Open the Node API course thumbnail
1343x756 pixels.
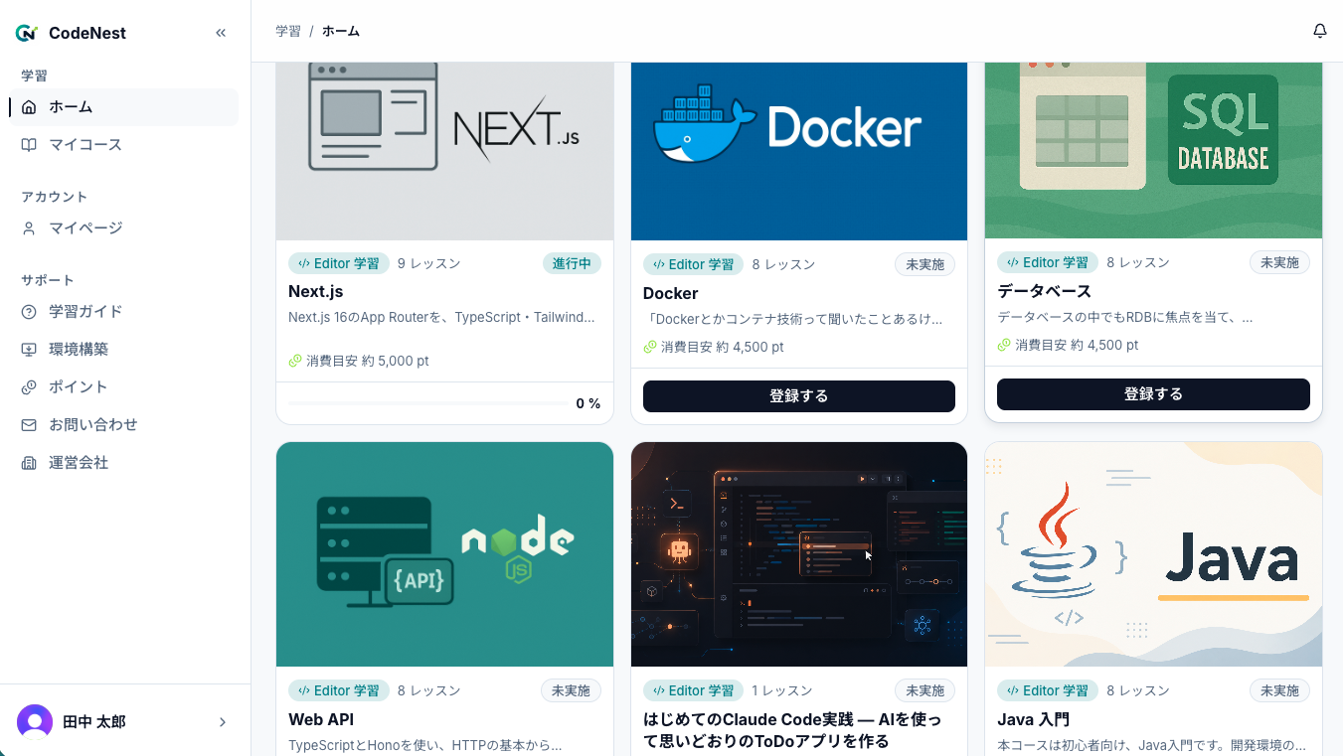(x=444, y=554)
